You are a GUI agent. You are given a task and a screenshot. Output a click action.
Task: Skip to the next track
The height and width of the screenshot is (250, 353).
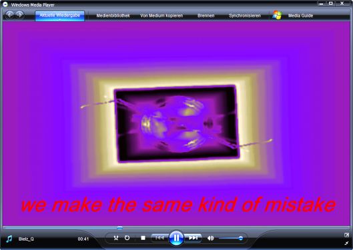193,238
